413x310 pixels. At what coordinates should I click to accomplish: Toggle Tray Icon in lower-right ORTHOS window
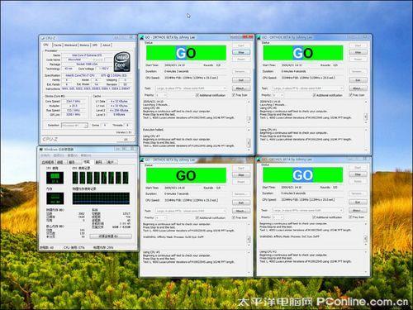tap(350, 217)
